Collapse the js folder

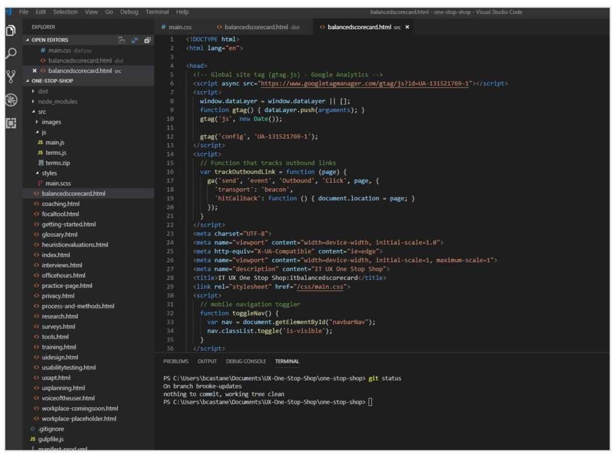click(x=37, y=132)
